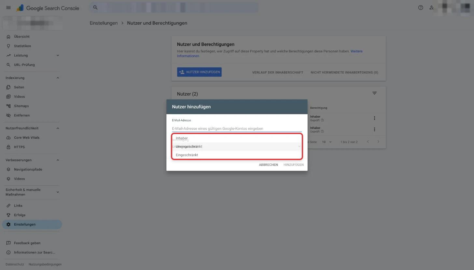Open Einstellungen in the sidebar
This screenshot has width=474, height=270.
click(32, 224)
